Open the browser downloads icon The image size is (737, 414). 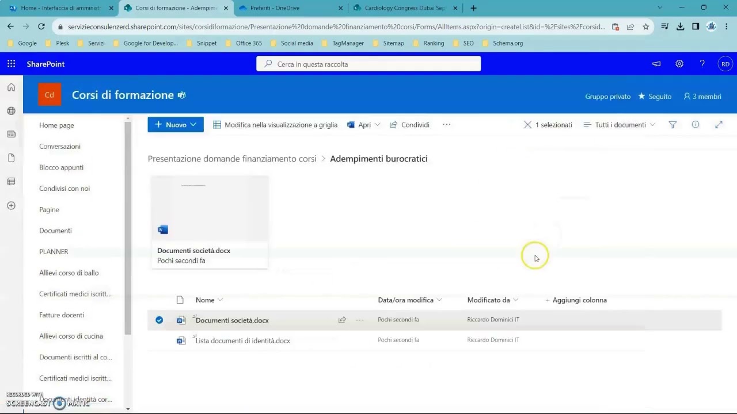(x=680, y=26)
